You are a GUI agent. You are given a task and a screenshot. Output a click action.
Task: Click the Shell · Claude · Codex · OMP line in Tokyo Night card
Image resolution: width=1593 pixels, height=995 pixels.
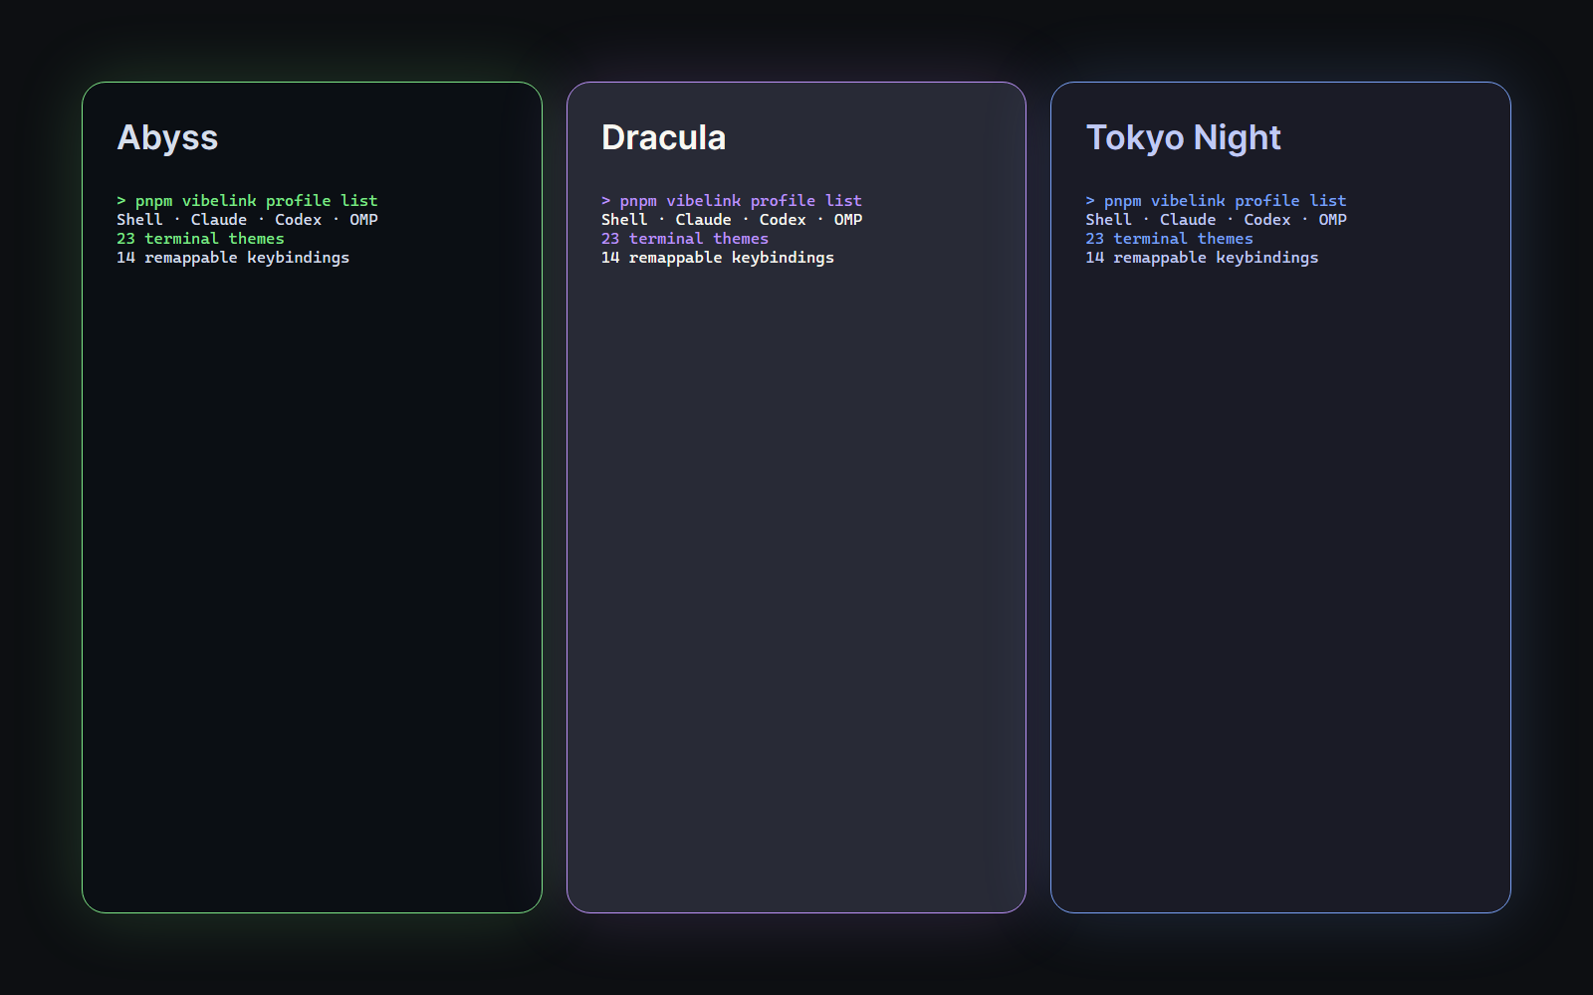(1216, 220)
